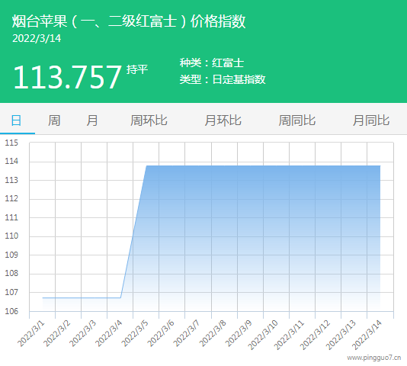This screenshot has height=366, width=407.
Task: Switch to the 周 weekly tab
Action: click(x=54, y=120)
